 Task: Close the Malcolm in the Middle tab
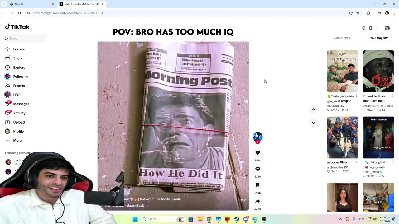pos(103,4)
